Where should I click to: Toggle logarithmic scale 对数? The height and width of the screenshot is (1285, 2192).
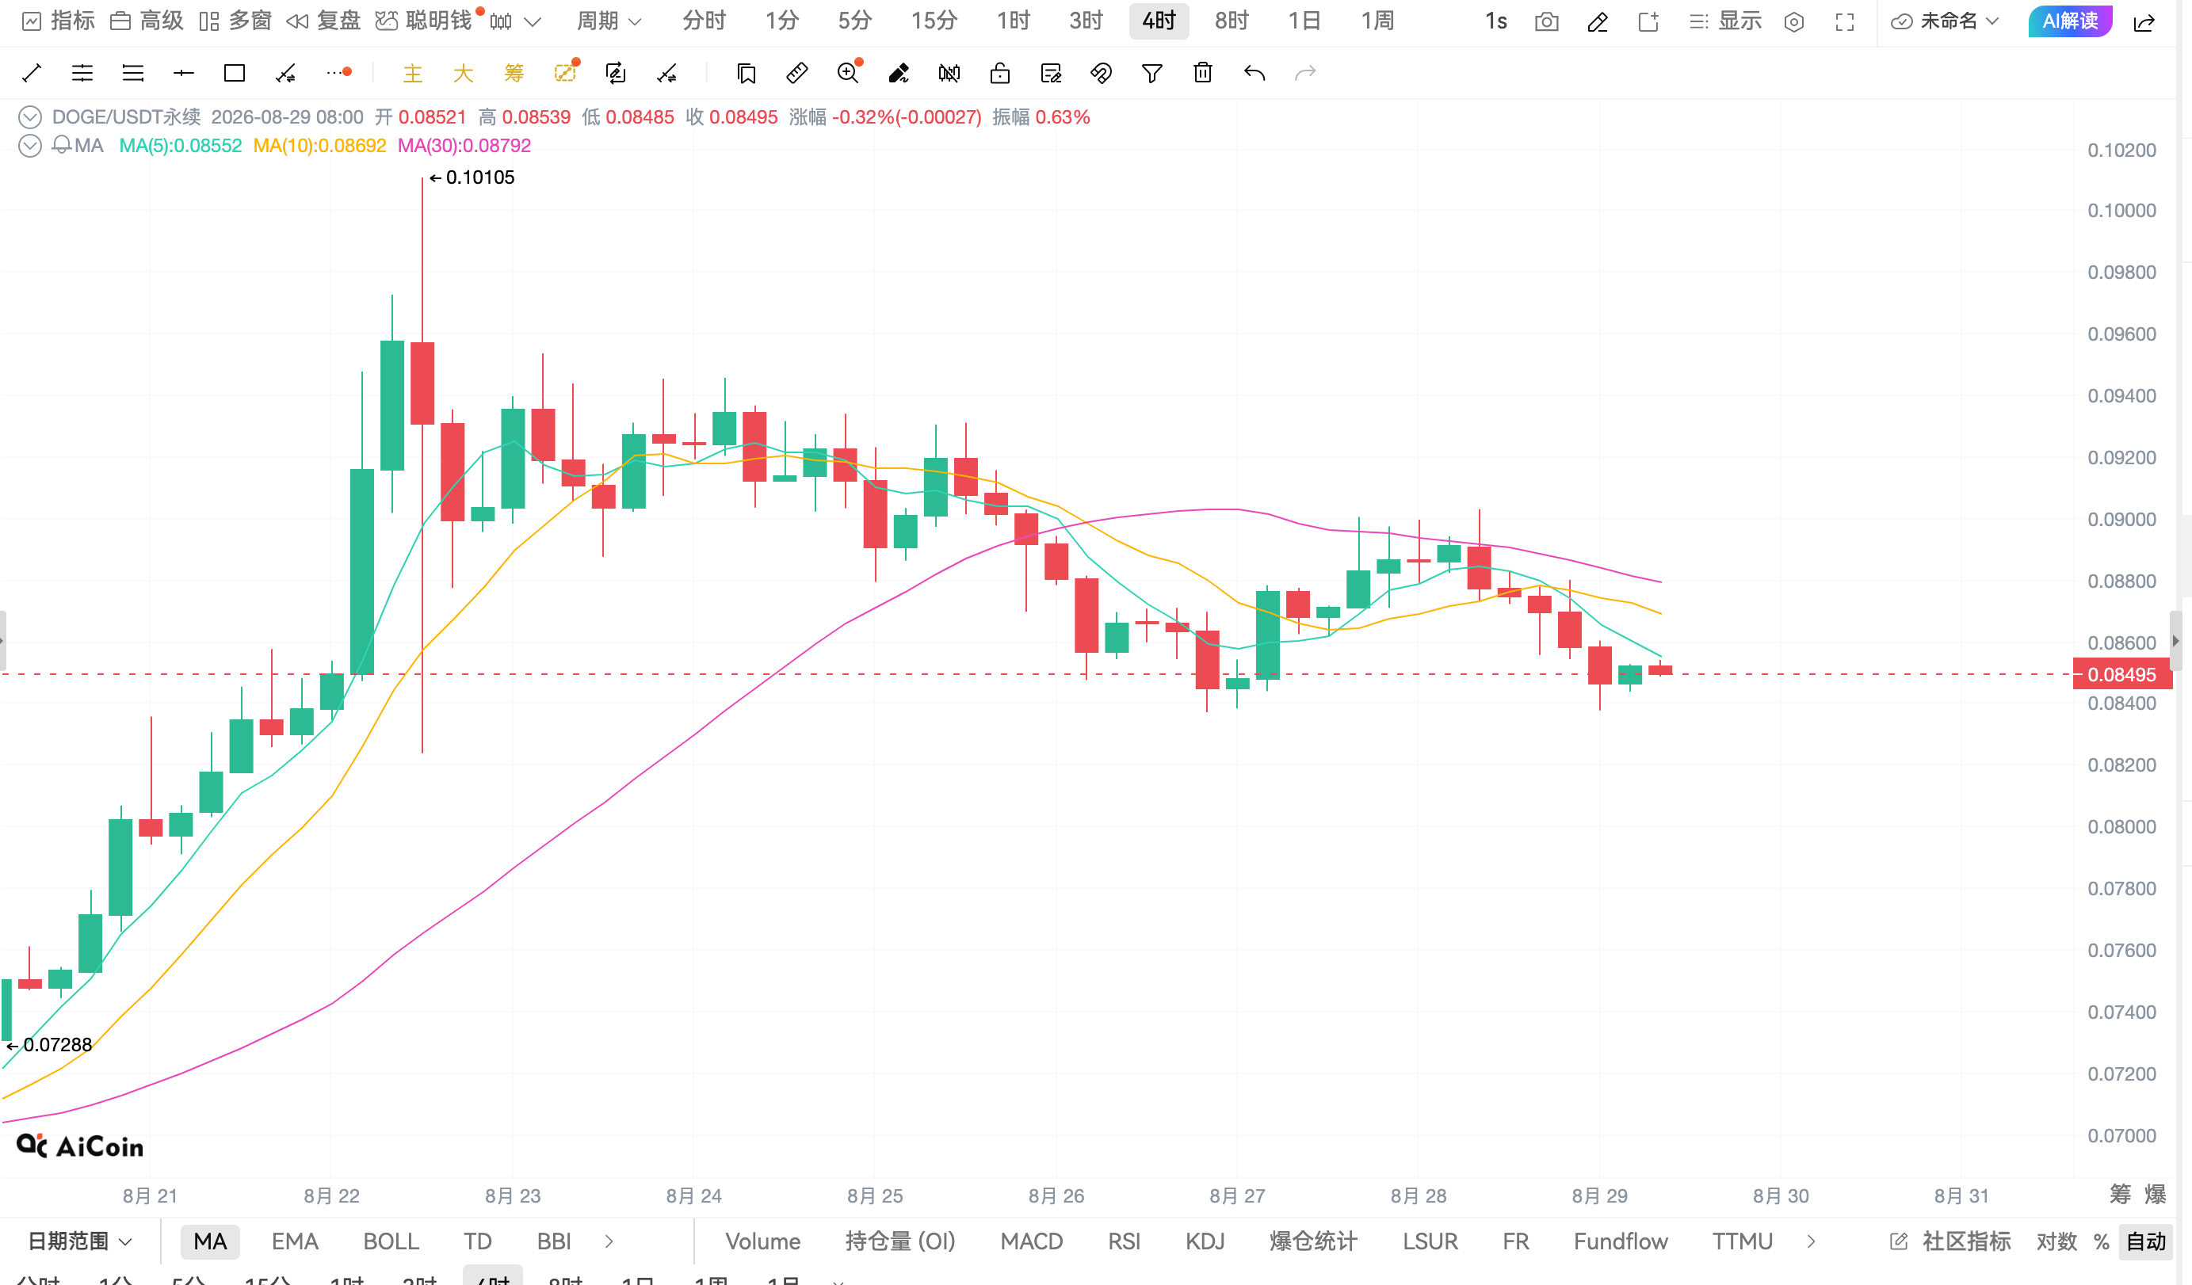point(2056,1241)
